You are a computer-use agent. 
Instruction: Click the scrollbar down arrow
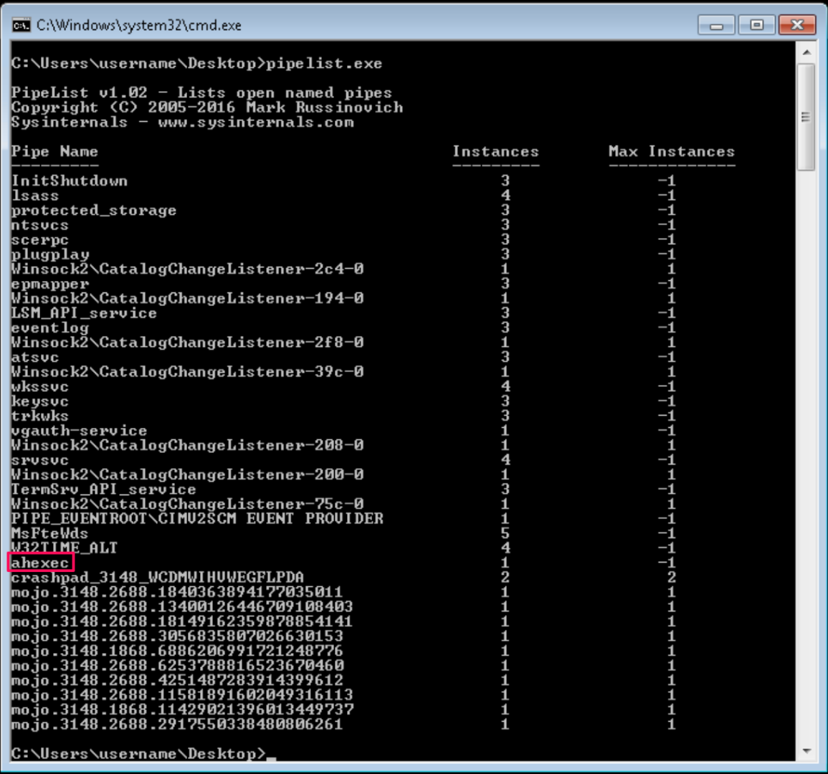(x=806, y=751)
